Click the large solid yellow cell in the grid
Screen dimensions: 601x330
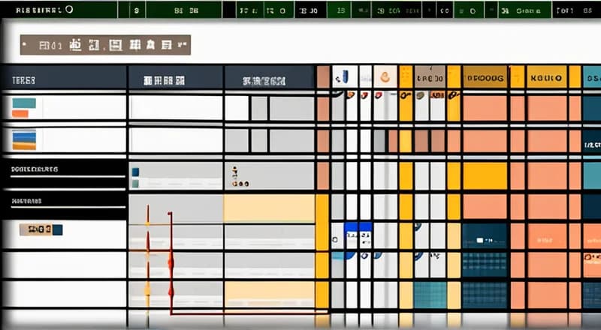tap(485, 175)
